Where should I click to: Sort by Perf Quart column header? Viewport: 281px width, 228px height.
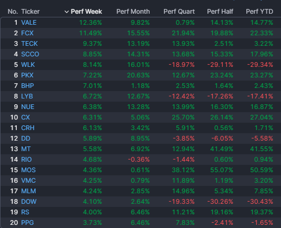[179, 12]
